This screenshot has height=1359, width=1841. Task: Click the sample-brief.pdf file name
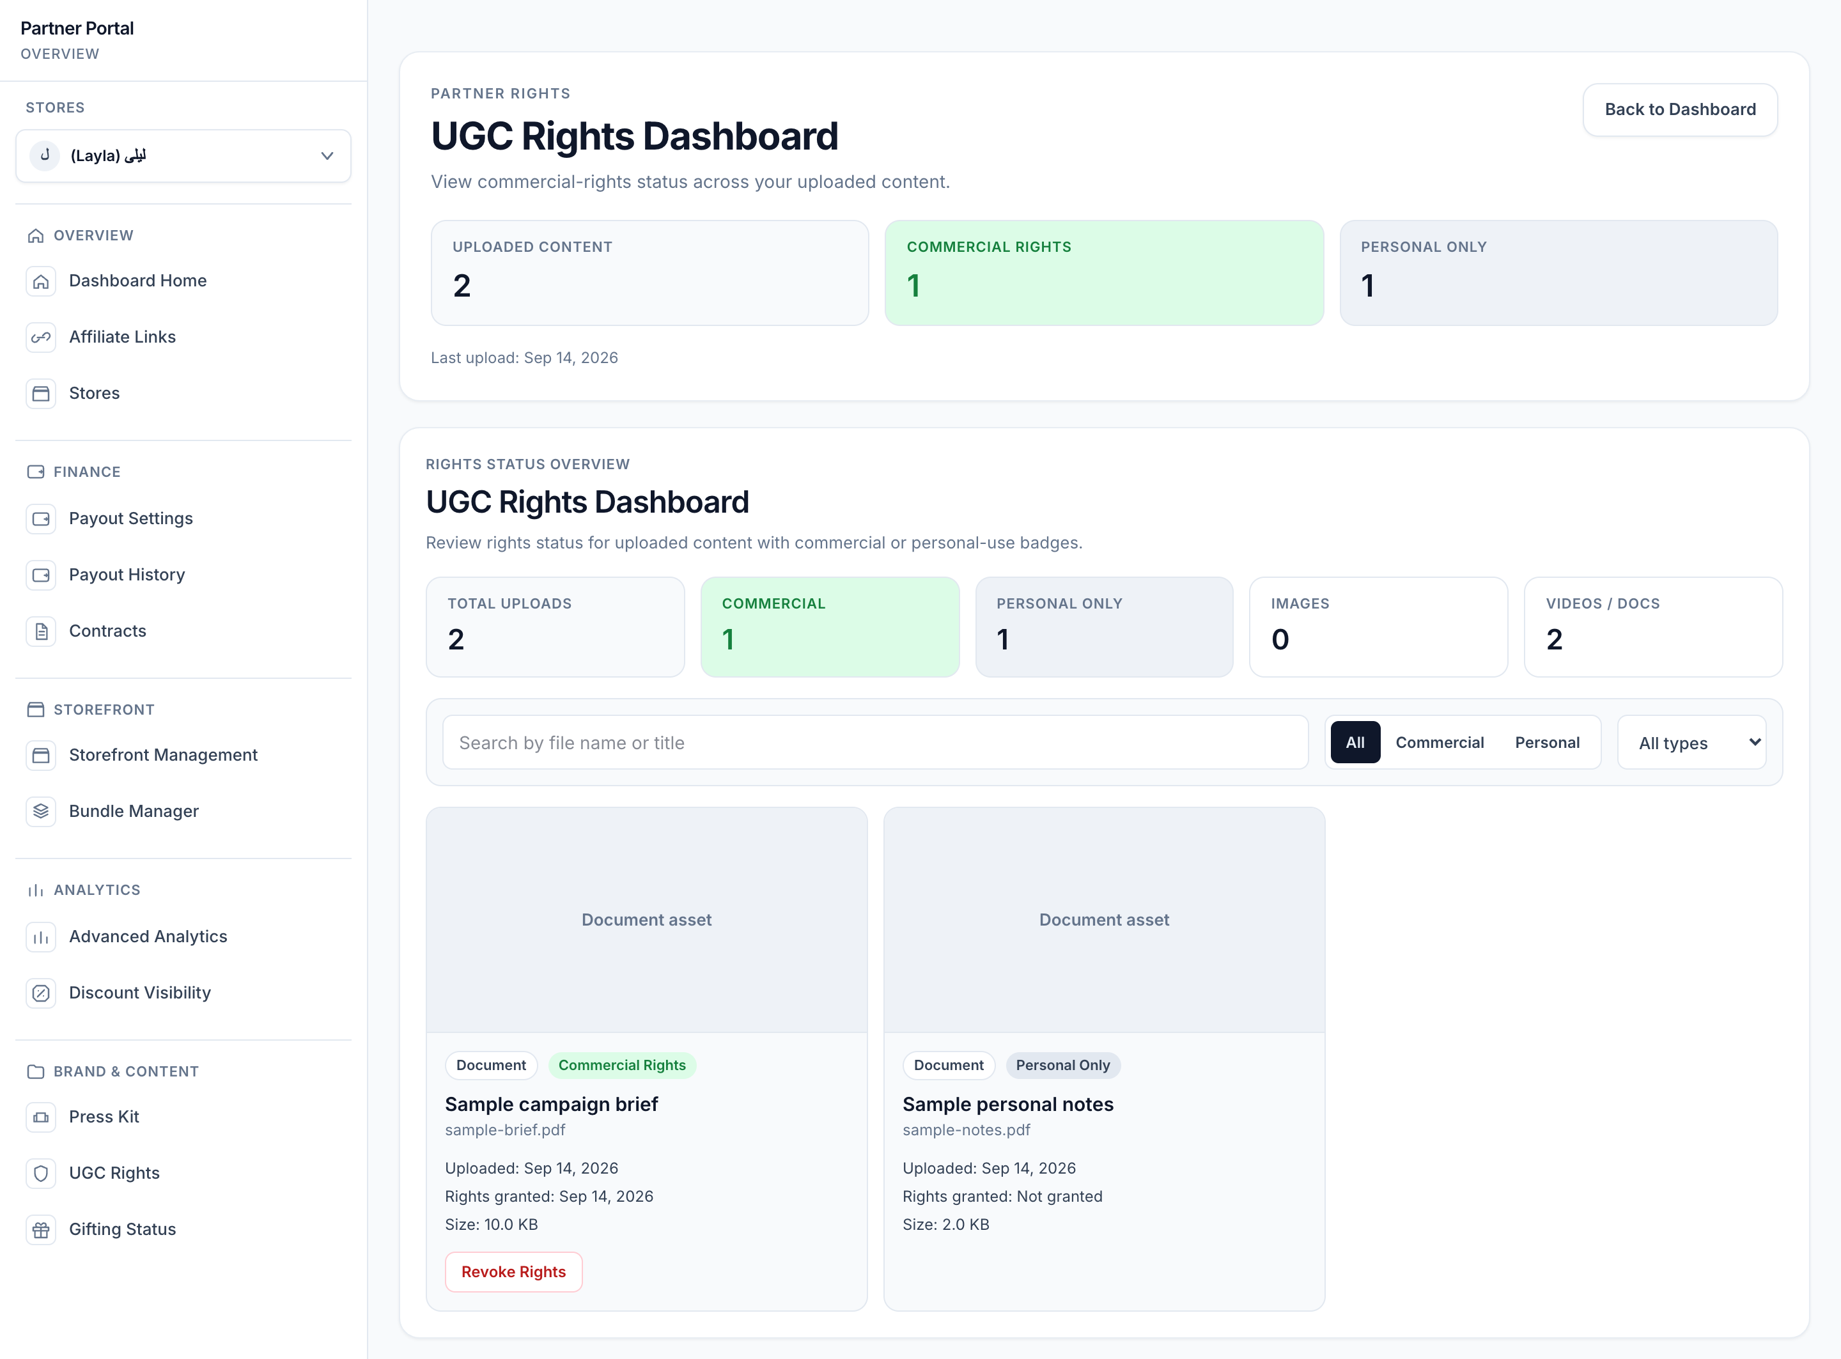(505, 1130)
